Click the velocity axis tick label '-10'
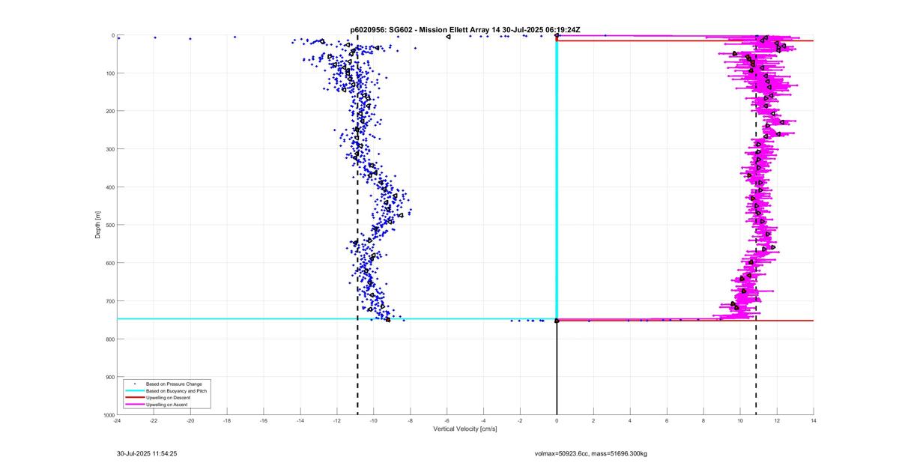The width and height of the screenshot is (899, 466). 374,421
